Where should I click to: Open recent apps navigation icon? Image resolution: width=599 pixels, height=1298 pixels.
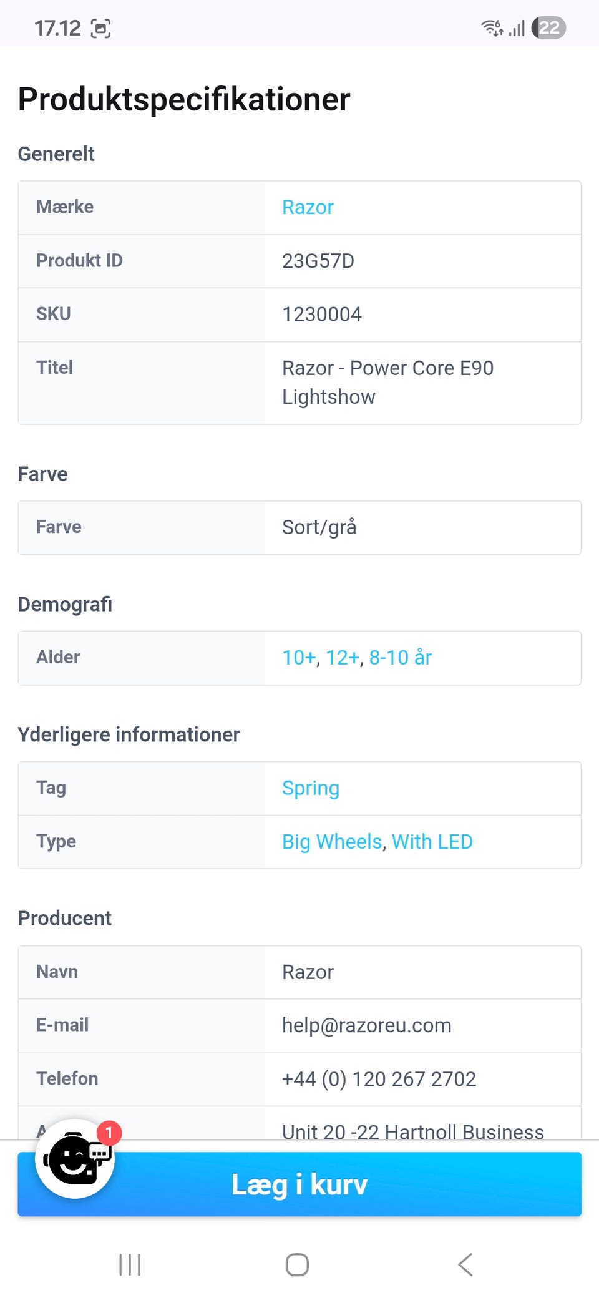(x=130, y=1264)
